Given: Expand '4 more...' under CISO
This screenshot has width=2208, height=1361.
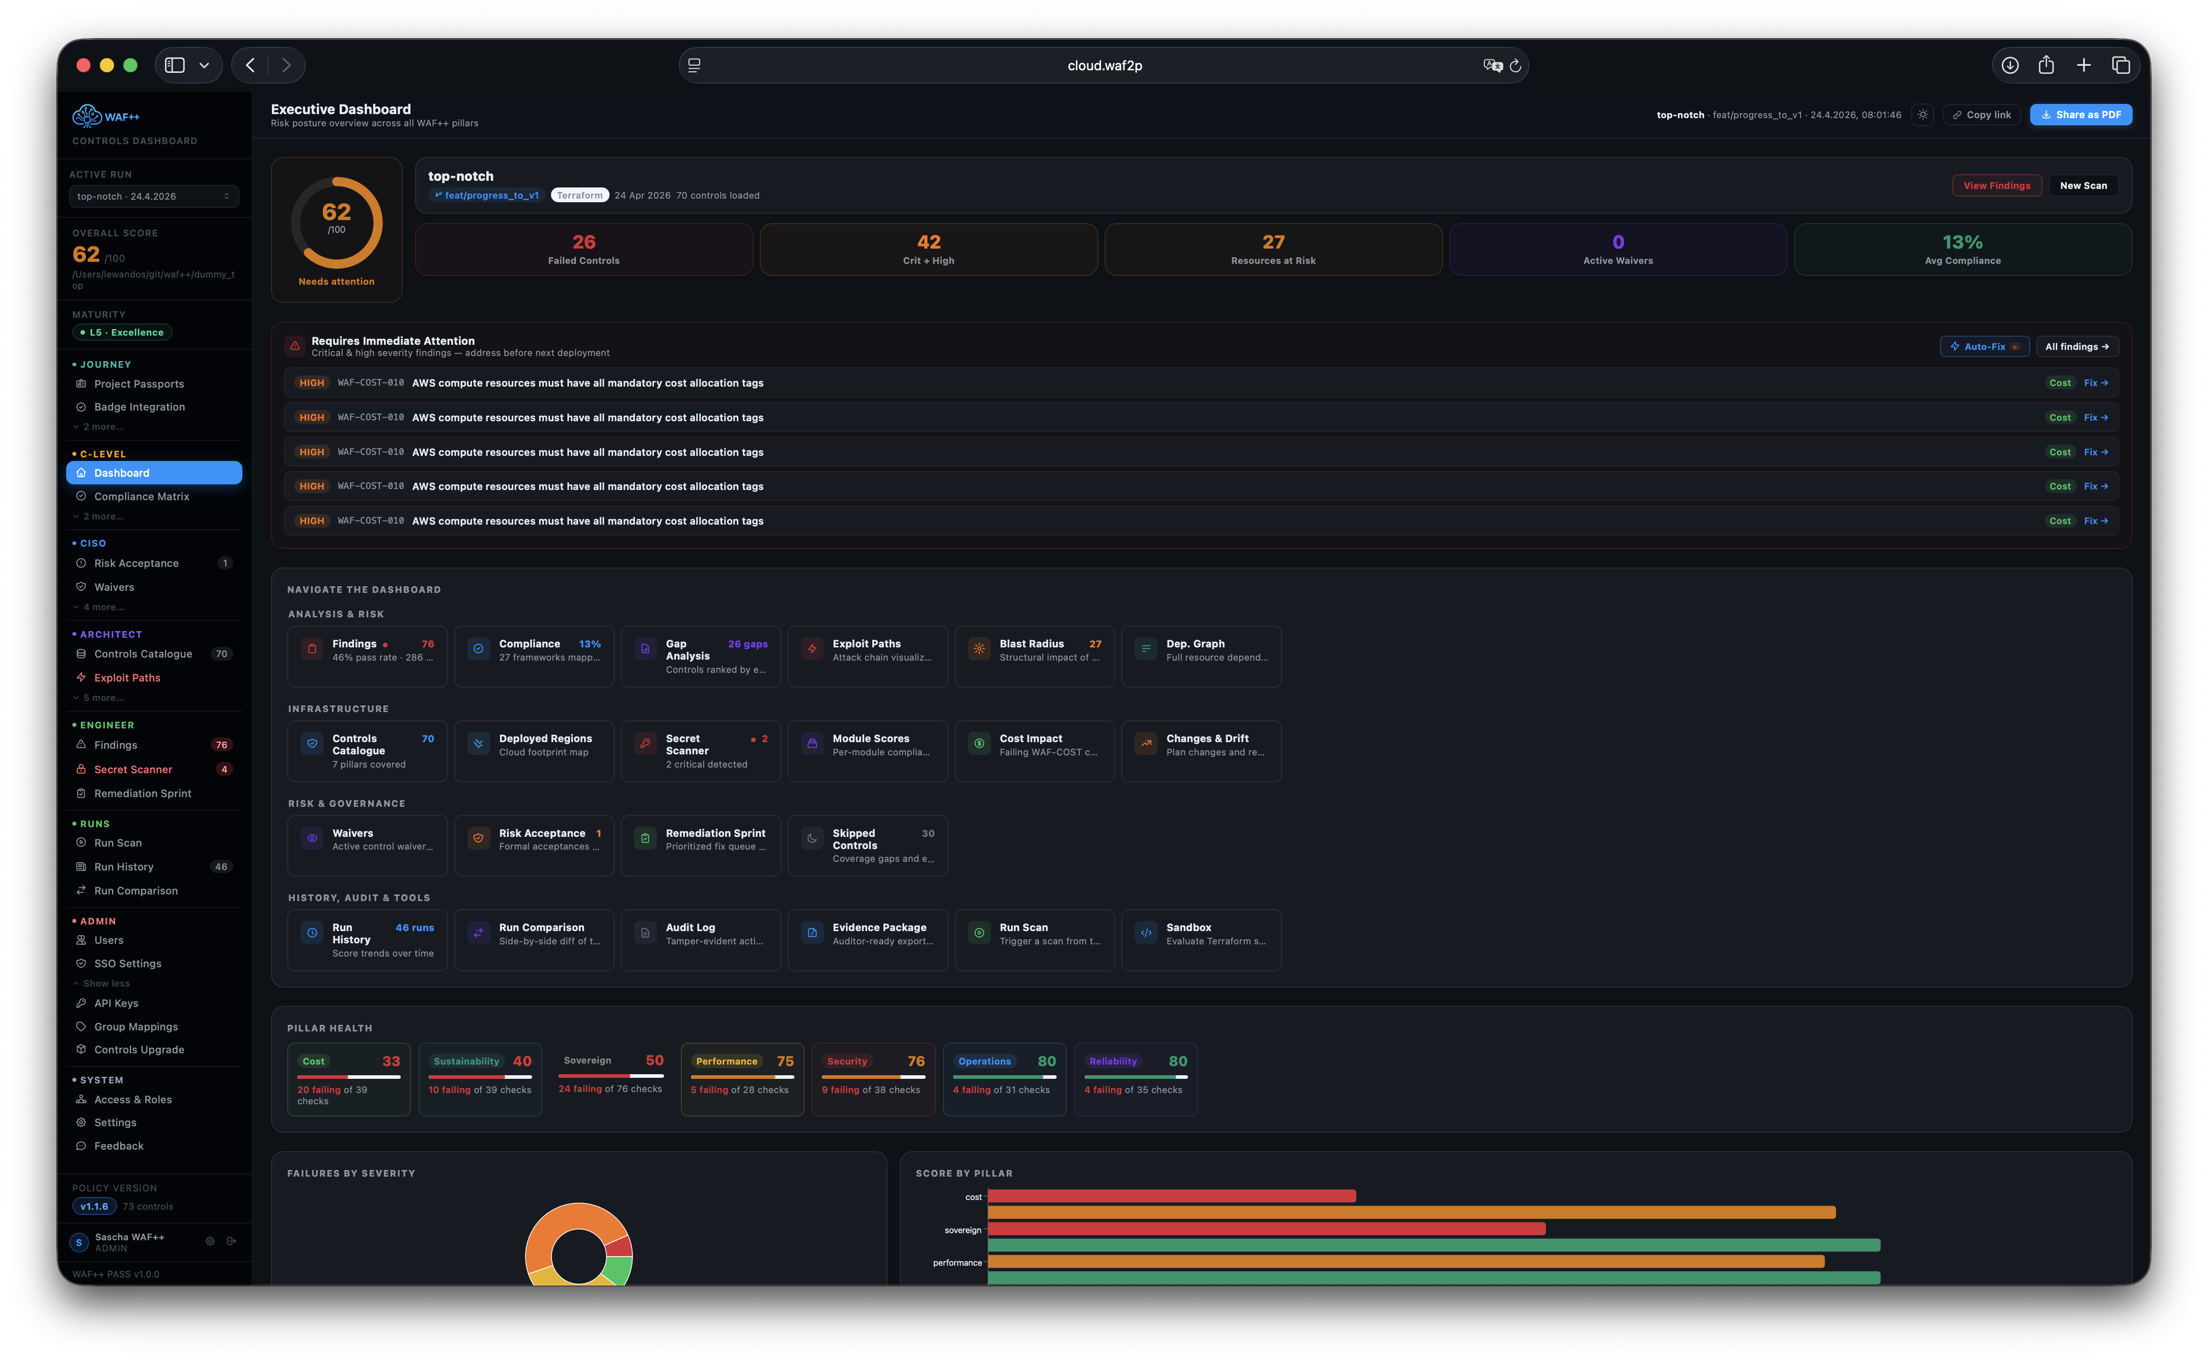Looking at the screenshot, I should point(99,608).
